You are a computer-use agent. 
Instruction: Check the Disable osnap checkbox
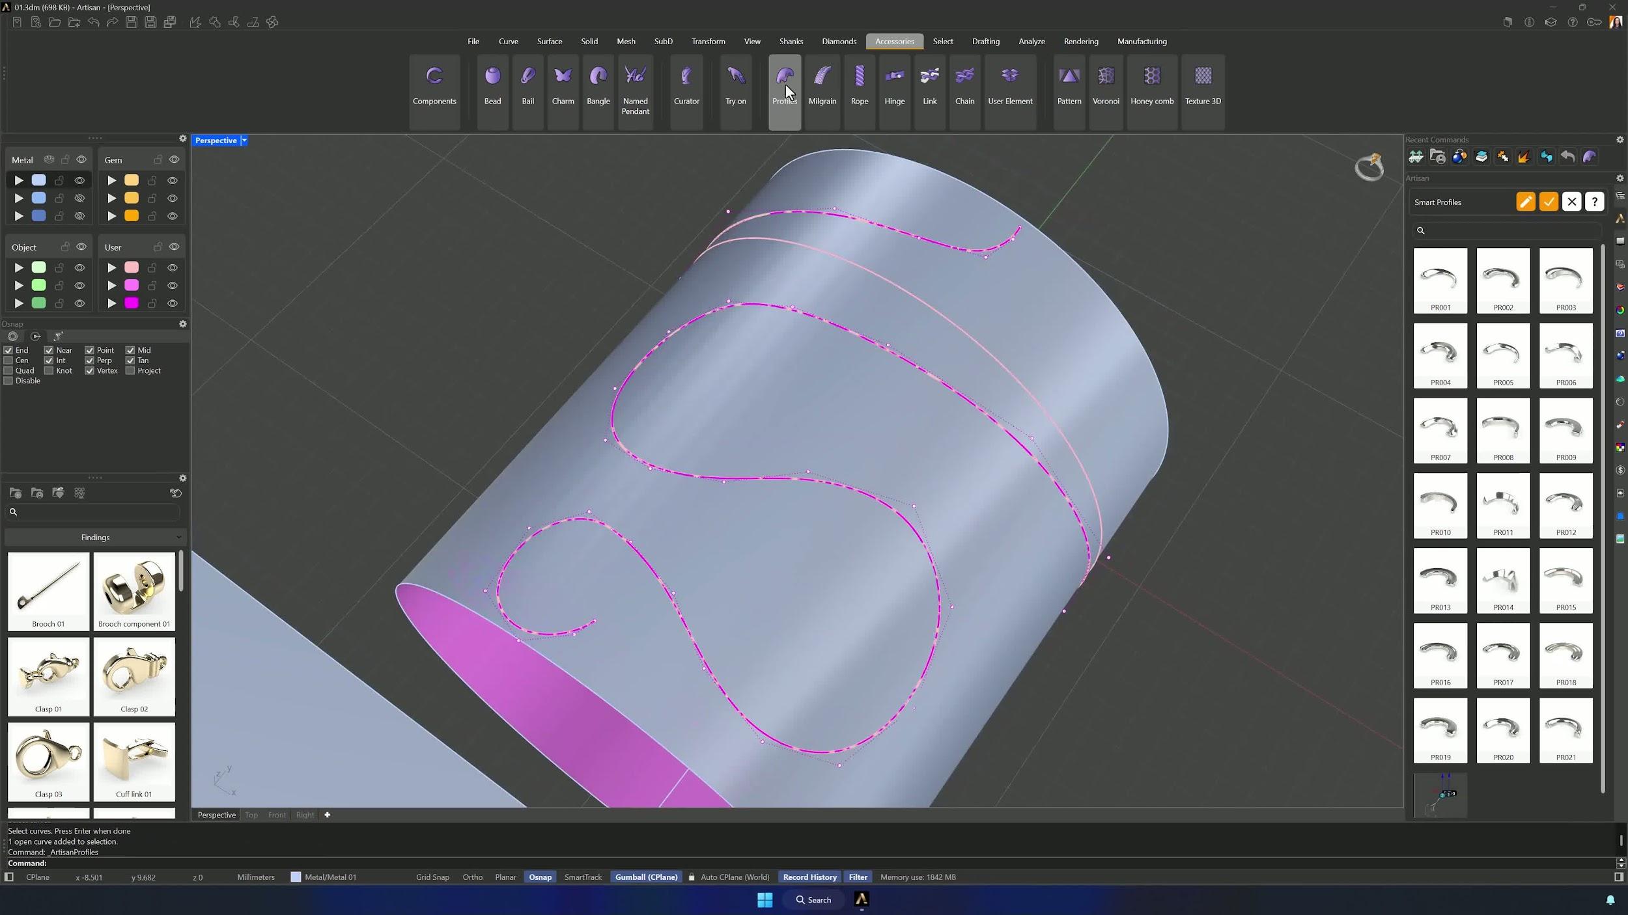tap(8, 381)
